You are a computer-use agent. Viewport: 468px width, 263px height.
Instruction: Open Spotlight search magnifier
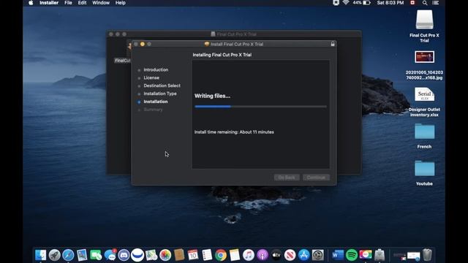pyautogui.click(x=425, y=3)
